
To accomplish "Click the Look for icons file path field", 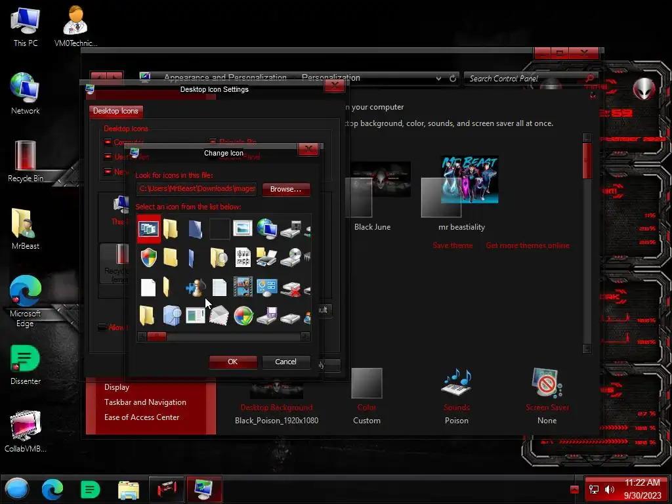I will click(x=196, y=189).
